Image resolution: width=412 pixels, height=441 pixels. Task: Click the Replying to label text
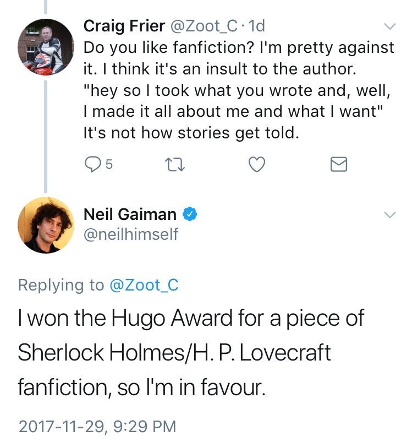coord(61,284)
